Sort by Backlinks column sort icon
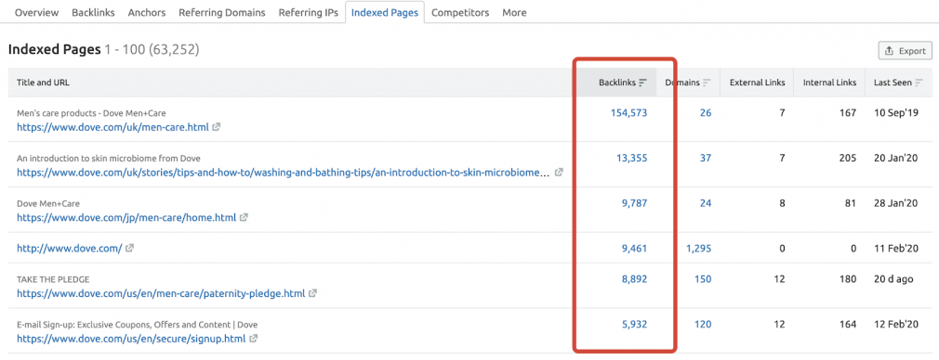 coord(642,83)
